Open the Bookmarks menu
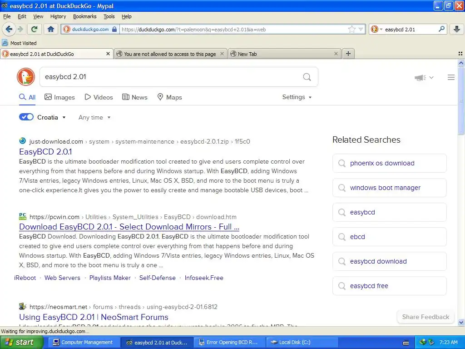 pyautogui.click(x=85, y=16)
